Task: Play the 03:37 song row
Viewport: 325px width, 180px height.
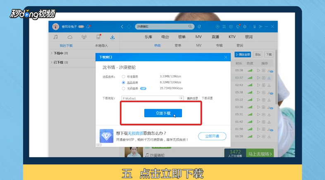Action: click(258, 78)
